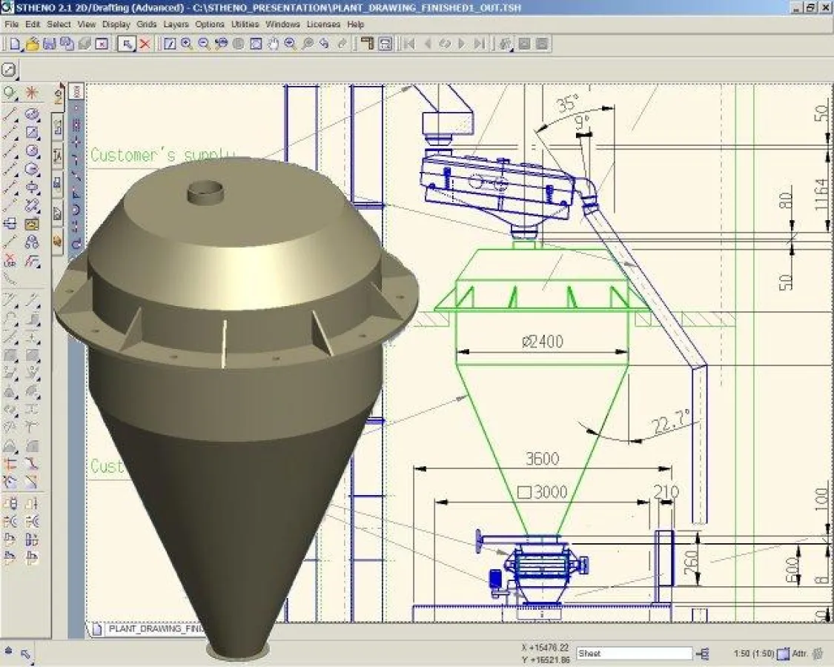Expand the green circle tool flyout in the left palette
The height and width of the screenshot is (667, 834).
point(10,93)
